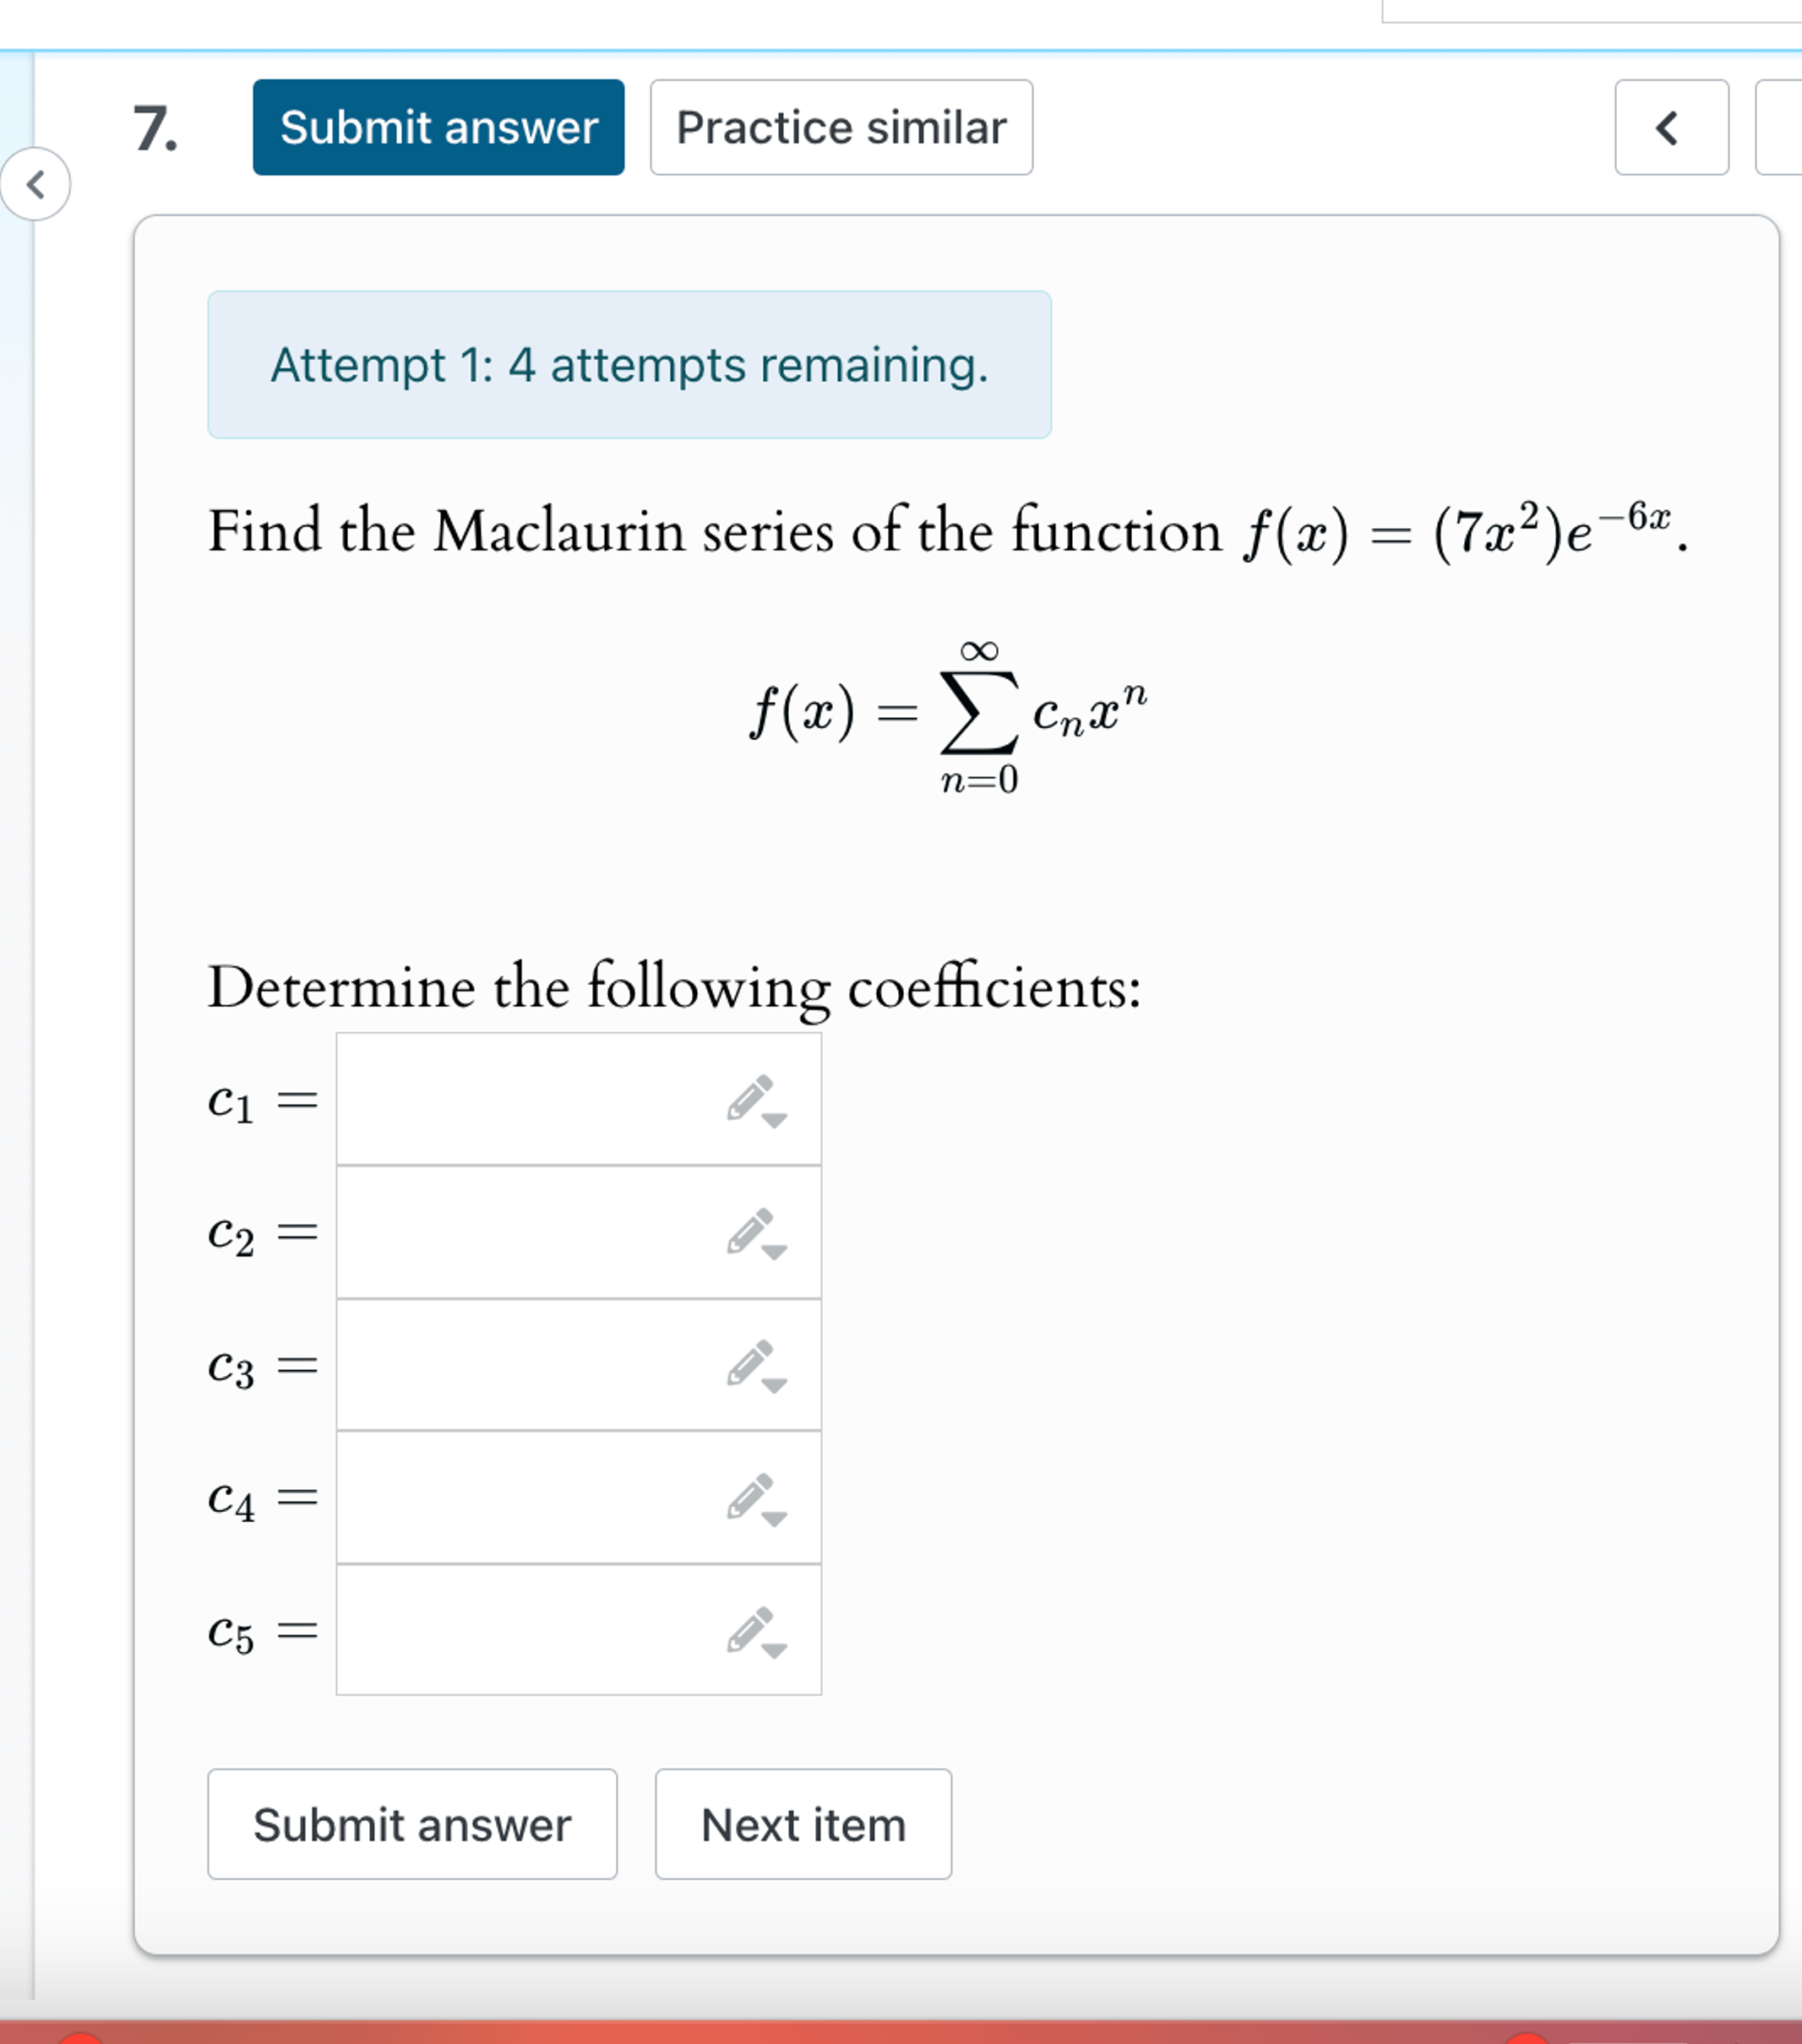
Task: Click the pencil icon beside c1 field
Action: pyautogui.click(x=748, y=1100)
